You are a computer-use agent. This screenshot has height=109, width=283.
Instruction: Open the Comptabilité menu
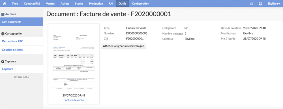(32, 3)
